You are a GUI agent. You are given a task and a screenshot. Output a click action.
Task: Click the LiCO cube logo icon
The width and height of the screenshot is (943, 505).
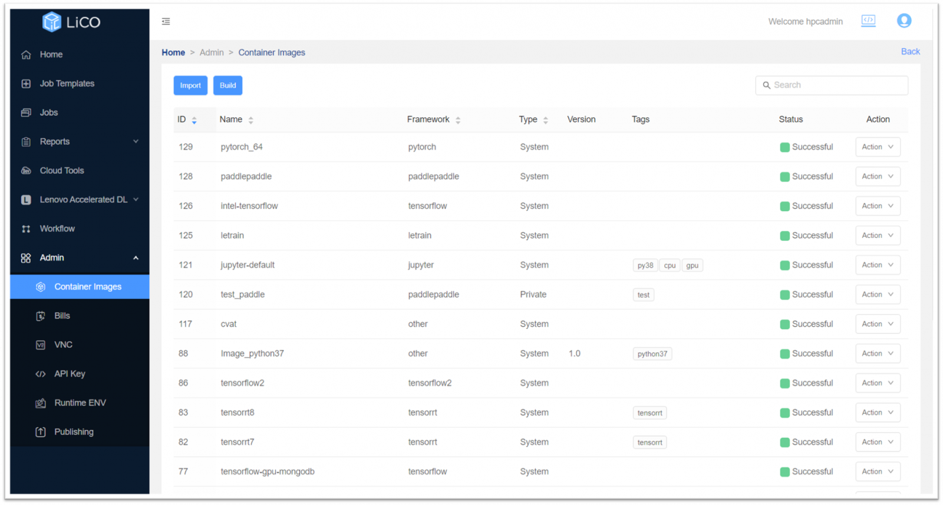click(52, 22)
